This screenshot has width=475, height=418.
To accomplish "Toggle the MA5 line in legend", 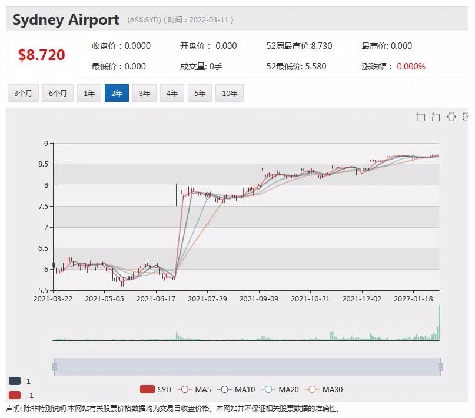I will [194, 389].
